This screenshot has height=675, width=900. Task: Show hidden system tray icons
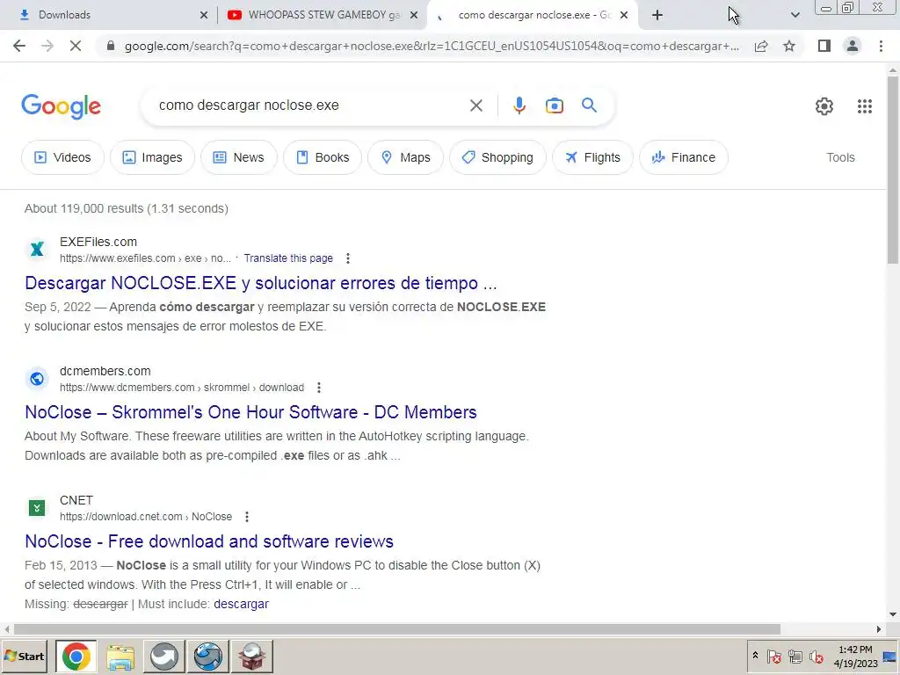click(x=755, y=656)
